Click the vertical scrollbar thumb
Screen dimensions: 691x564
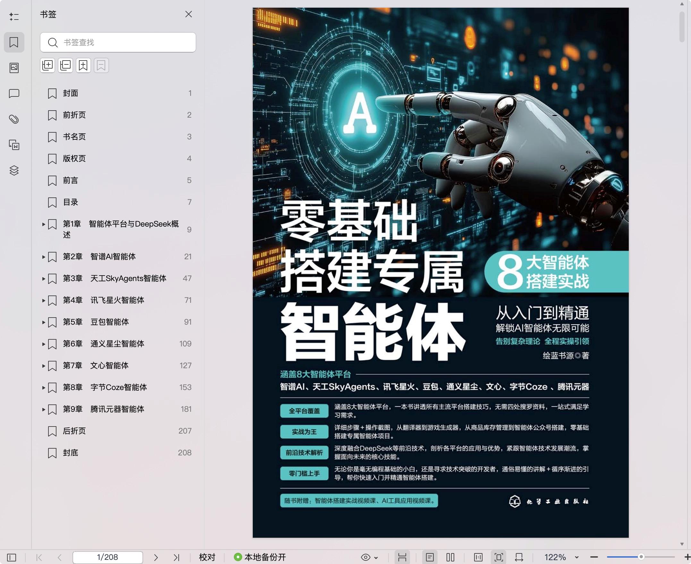tap(682, 27)
